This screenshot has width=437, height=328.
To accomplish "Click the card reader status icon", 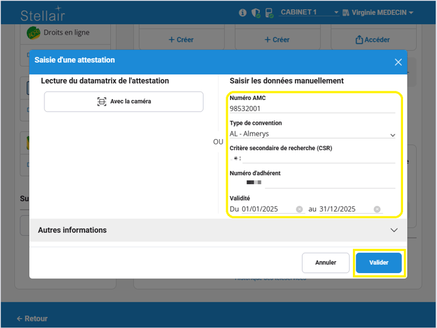I will tap(269, 12).
